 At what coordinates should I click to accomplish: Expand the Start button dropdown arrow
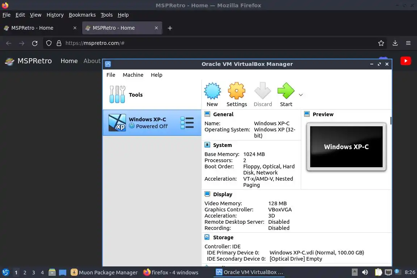[x=301, y=95]
